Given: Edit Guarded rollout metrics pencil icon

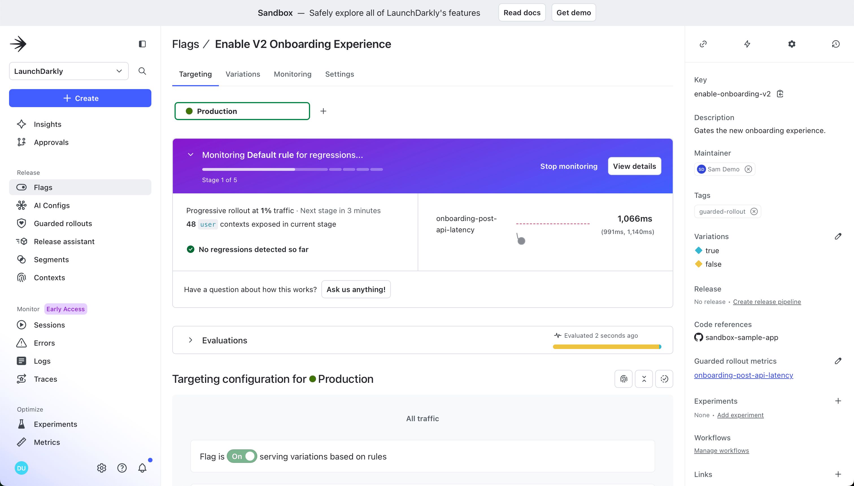Looking at the screenshot, I should (838, 361).
